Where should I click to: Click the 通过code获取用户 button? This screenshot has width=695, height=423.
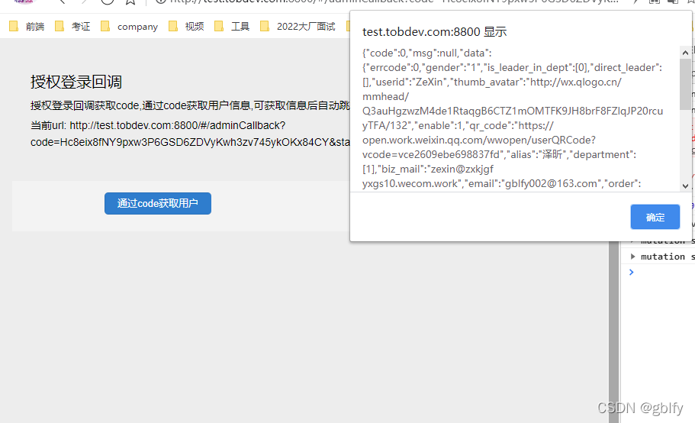158,204
